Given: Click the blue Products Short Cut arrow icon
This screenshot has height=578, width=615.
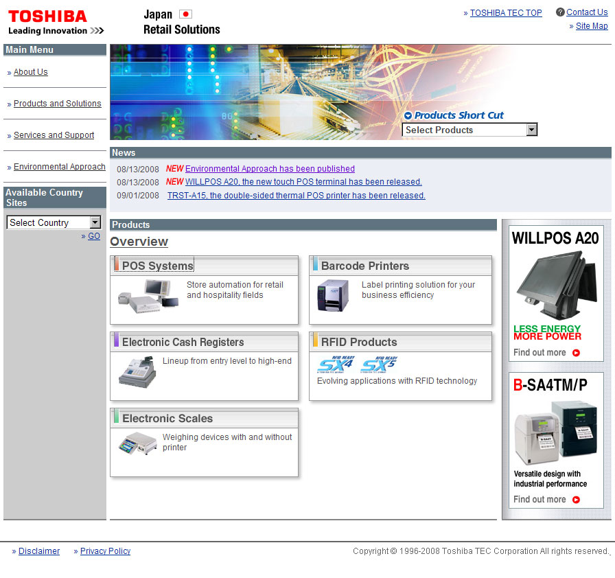Looking at the screenshot, I should [408, 116].
